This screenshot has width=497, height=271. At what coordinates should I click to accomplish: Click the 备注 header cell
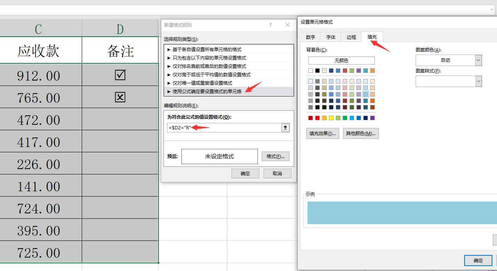point(120,50)
